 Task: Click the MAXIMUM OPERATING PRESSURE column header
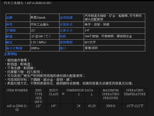111,94
